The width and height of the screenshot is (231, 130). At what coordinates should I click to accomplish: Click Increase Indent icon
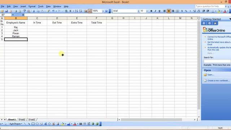pos(208,11)
